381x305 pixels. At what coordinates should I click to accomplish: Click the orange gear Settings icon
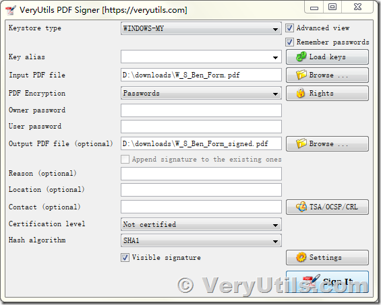[301, 257]
